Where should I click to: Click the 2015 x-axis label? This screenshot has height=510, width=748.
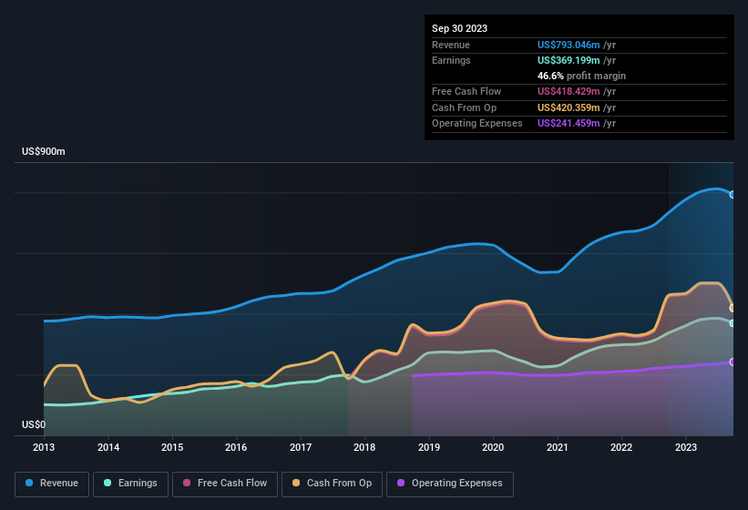172,447
